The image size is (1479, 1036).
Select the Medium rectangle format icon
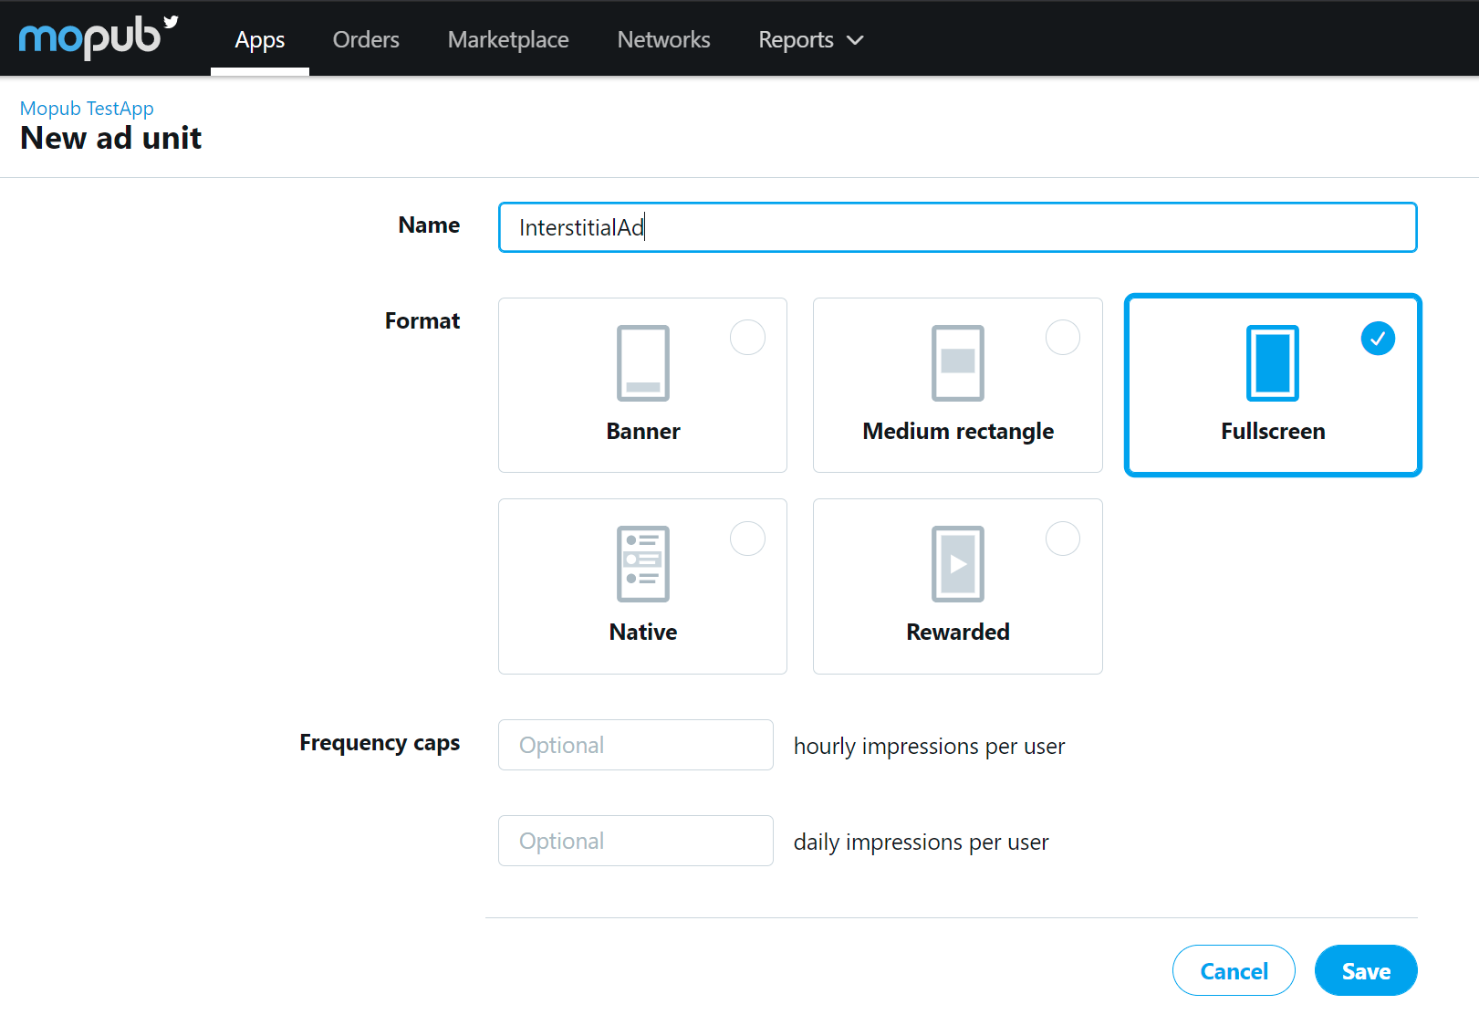point(958,363)
